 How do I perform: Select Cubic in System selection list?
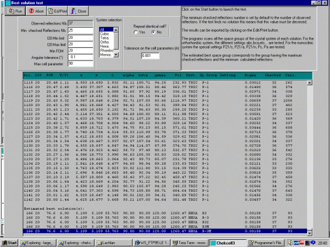coord(106,34)
